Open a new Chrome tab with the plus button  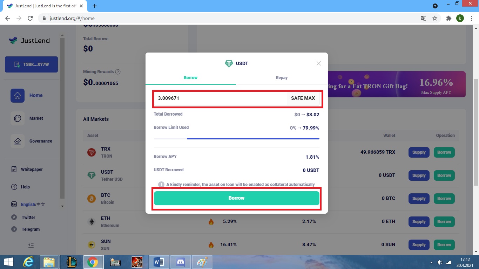tap(95, 6)
